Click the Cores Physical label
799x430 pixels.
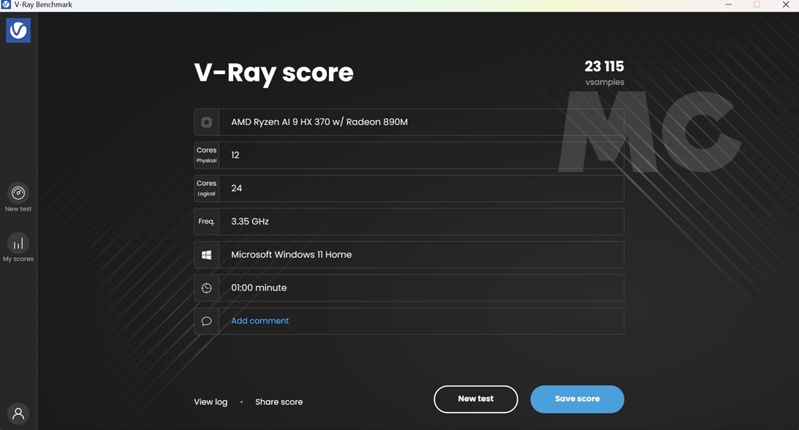[206, 155]
